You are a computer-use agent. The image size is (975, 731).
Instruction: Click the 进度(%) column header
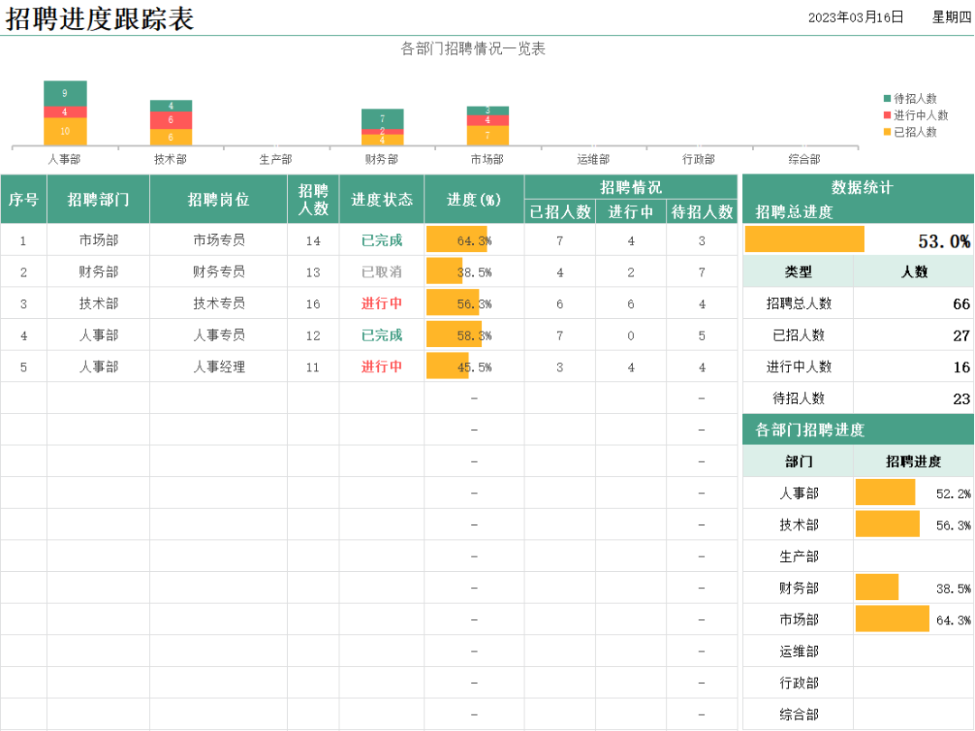pyautogui.click(x=474, y=200)
